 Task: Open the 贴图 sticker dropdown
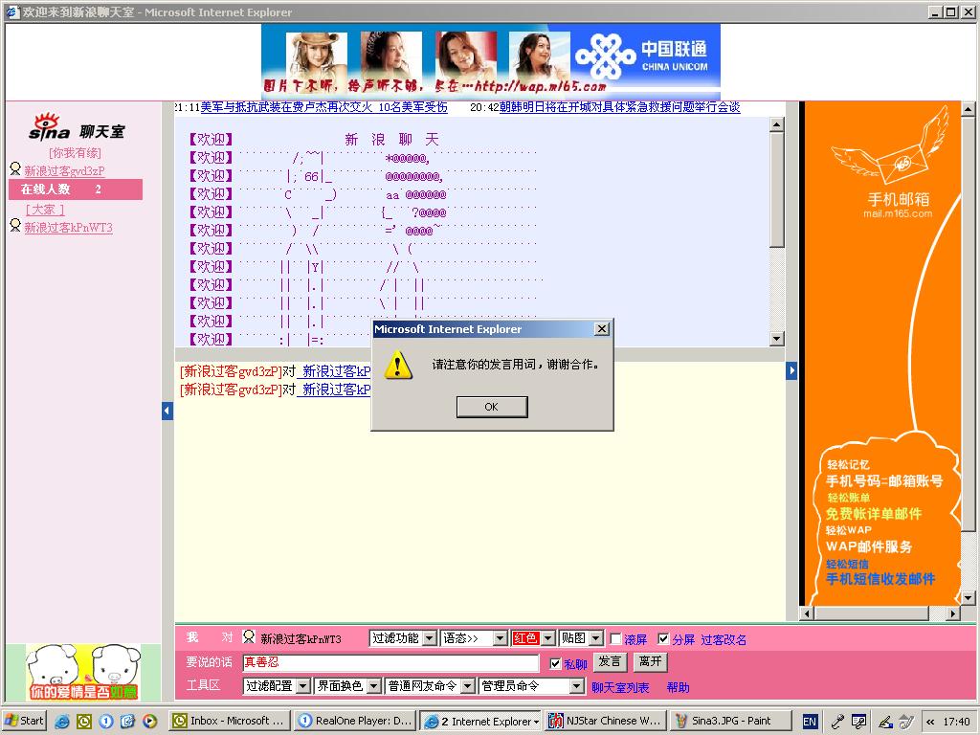tap(581, 637)
